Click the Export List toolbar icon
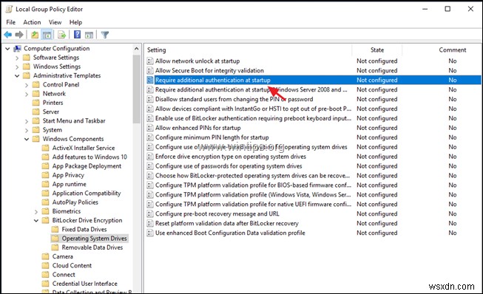This screenshot has width=483, height=294. pos(61,35)
